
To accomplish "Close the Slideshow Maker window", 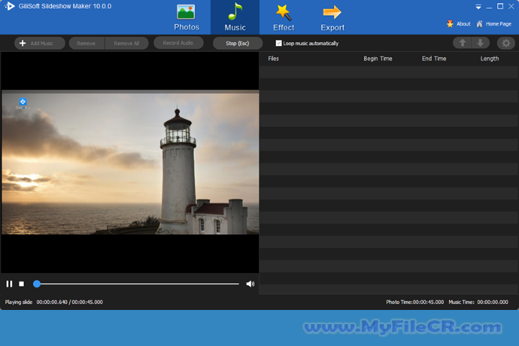I will pos(511,6).
